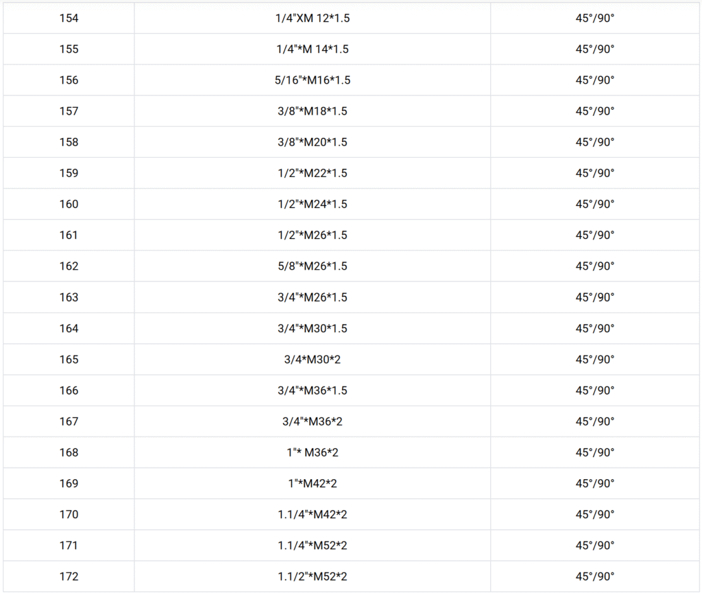Image resolution: width=702 pixels, height=593 pixels.
Task: Click the 1.1/4"*M52*2 cell
Action: 312,545
